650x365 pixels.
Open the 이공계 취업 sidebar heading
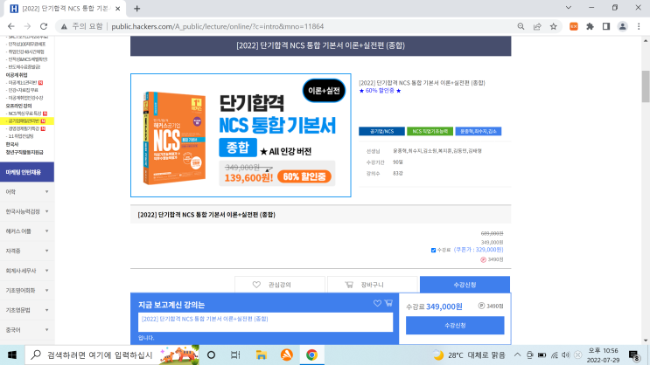click(x=17, y=75)
